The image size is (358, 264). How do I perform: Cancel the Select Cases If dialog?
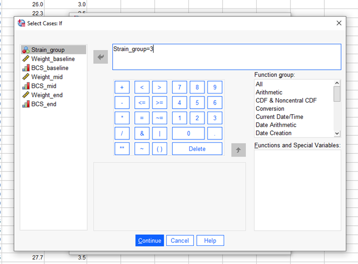point(180,240)
